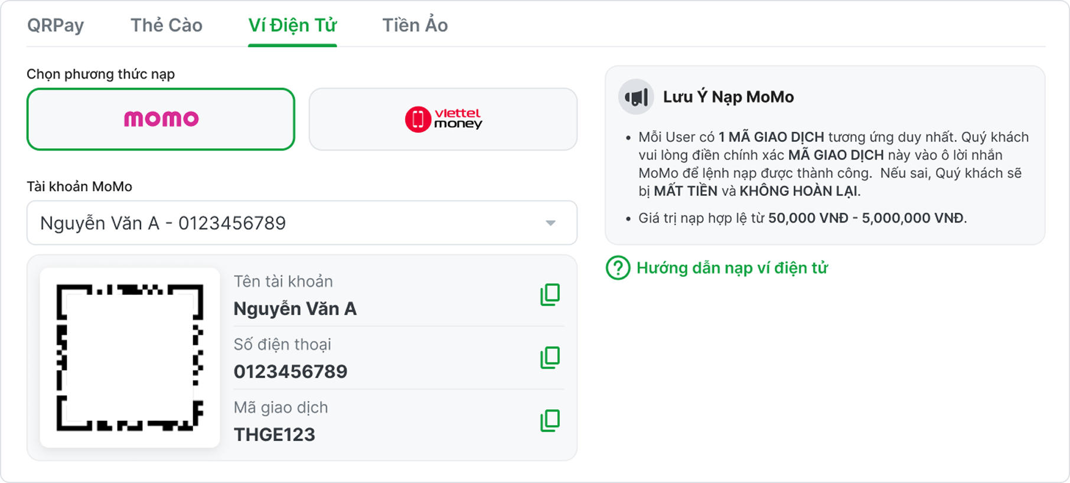The image size is (1070, 483).
Task: Open the Hướng dẫn nạp ví điện tử link
Action: coord(732,268)
